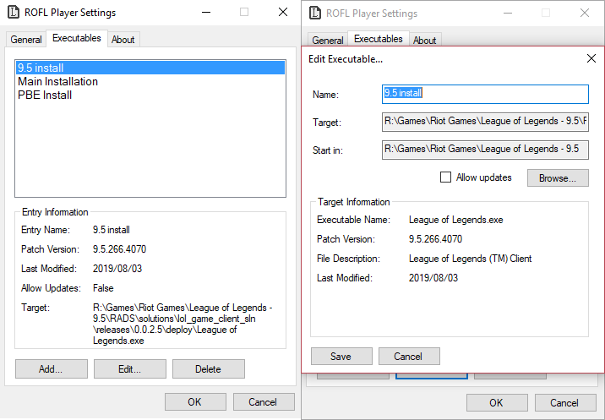Click the ROFL Player app icon in left window title bar
605x420 pixels.
pos(14,13)
